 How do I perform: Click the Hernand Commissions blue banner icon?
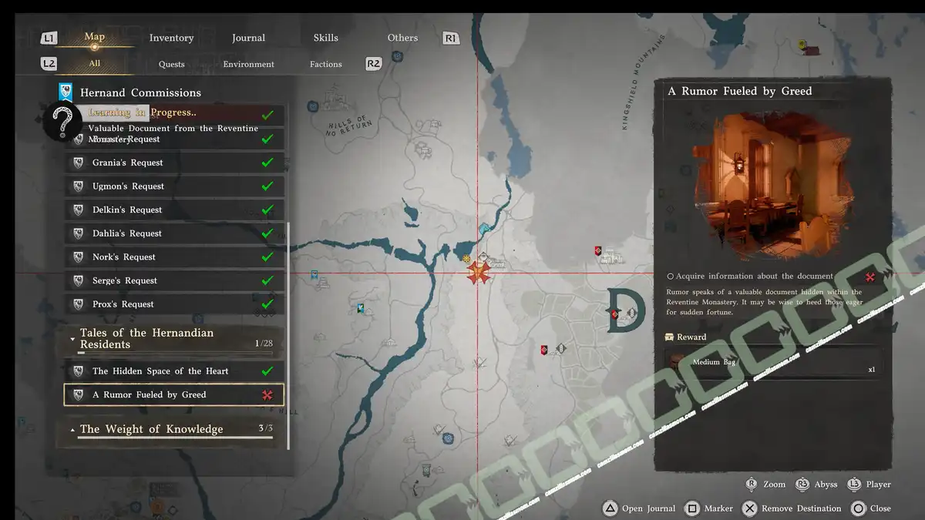66,92
